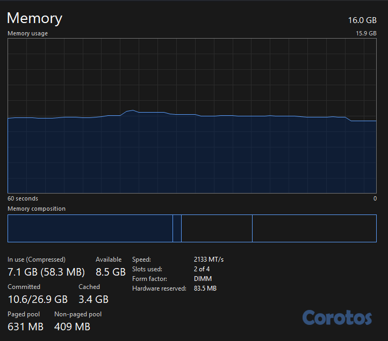388x341 pixels.
Task: Click the Corotos logo watermark
Action: tap(337, 317)
